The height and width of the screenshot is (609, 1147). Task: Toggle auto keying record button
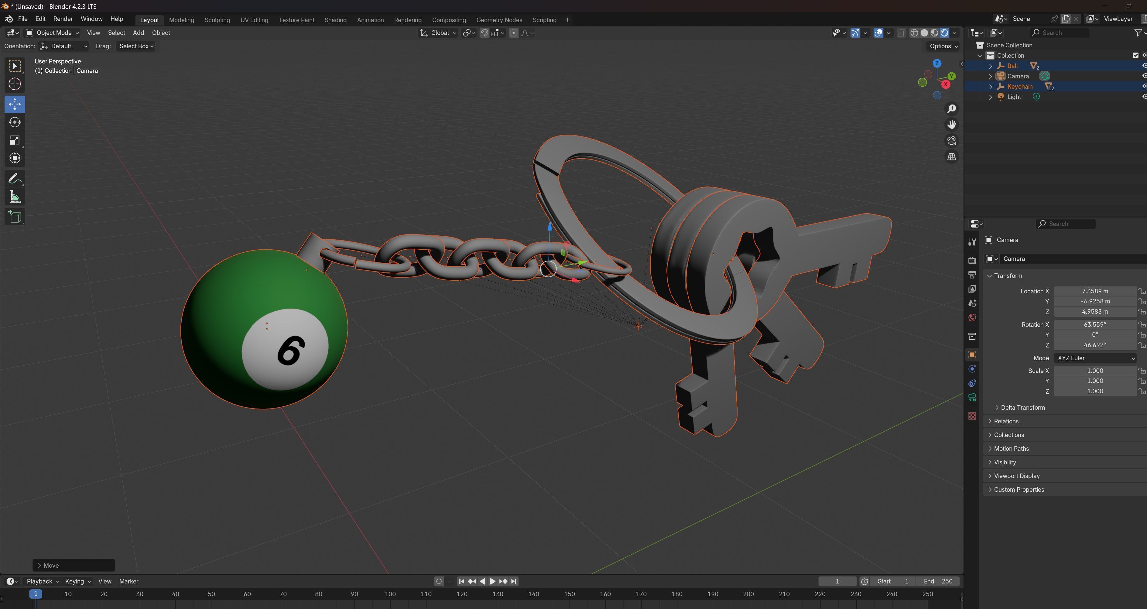439,581
